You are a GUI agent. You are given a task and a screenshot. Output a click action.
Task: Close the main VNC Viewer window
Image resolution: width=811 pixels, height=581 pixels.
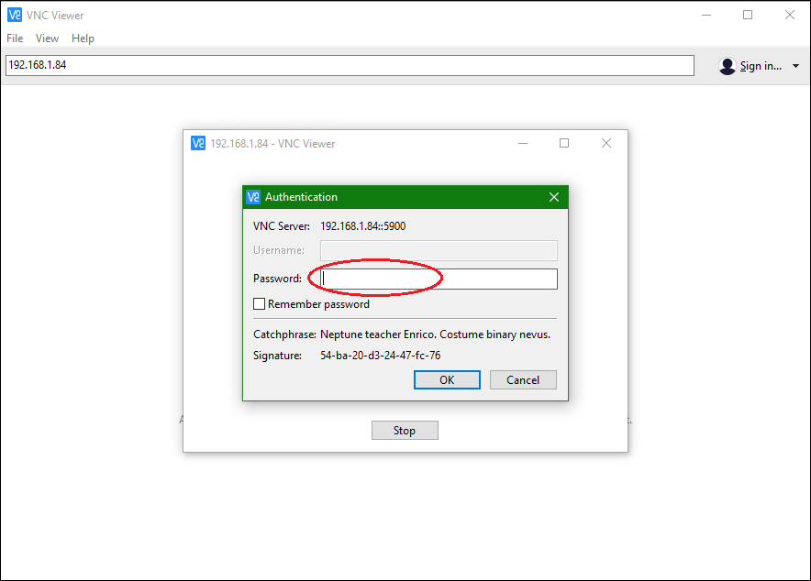(789, 15)
